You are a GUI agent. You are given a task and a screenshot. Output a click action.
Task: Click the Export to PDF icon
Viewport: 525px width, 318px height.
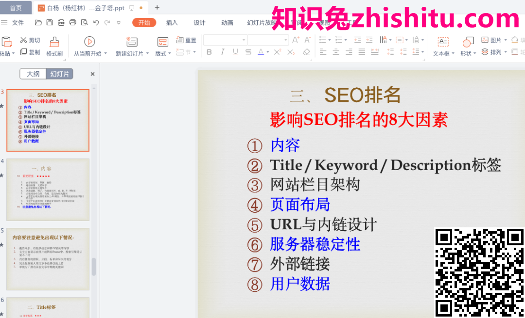pyautogui.click(x=61, y=23)
